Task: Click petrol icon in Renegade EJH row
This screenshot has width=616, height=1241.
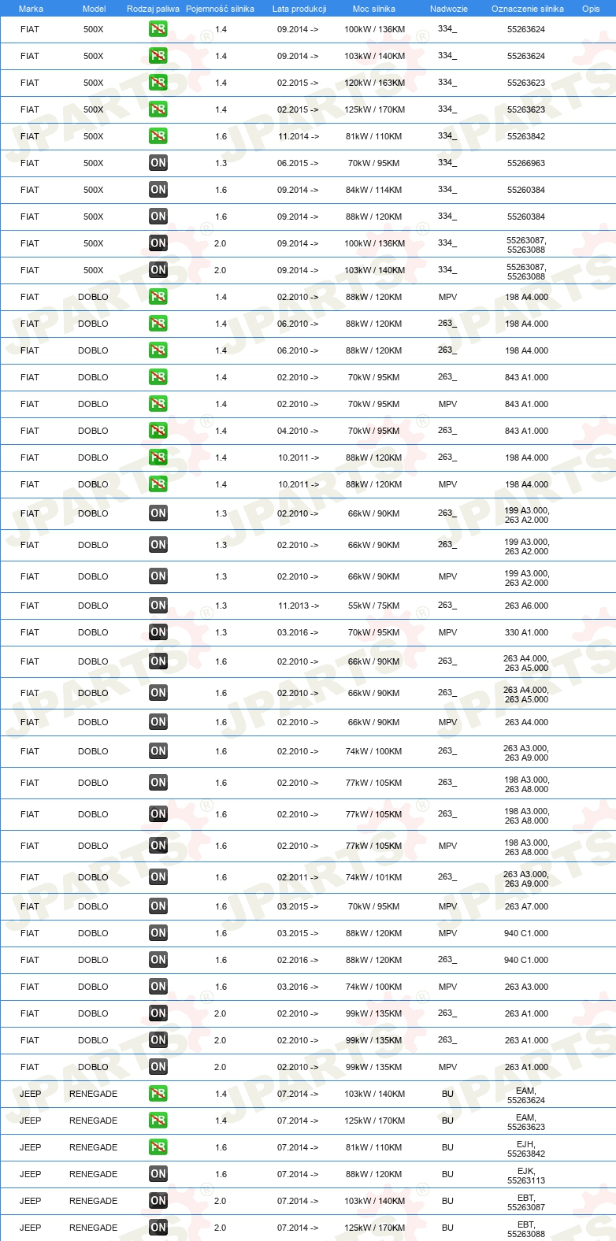Action: [x=158, y=1147]
